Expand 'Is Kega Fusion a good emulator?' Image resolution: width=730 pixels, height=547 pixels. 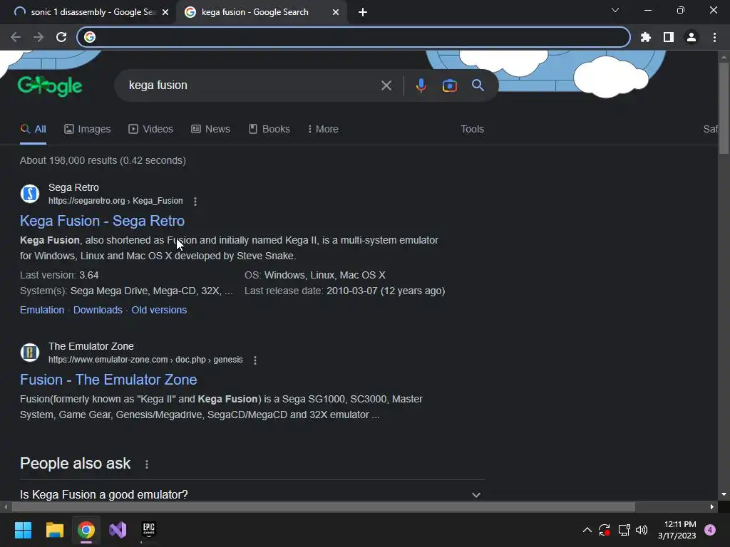(252, 494)
